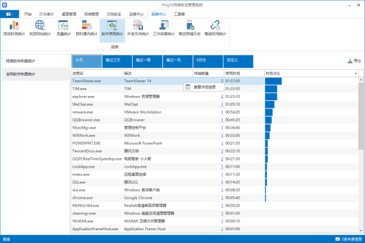Screen dimensions: 365x243
Task: Click the terminal count link for WeChat.exe
Action: pos(222,104)
